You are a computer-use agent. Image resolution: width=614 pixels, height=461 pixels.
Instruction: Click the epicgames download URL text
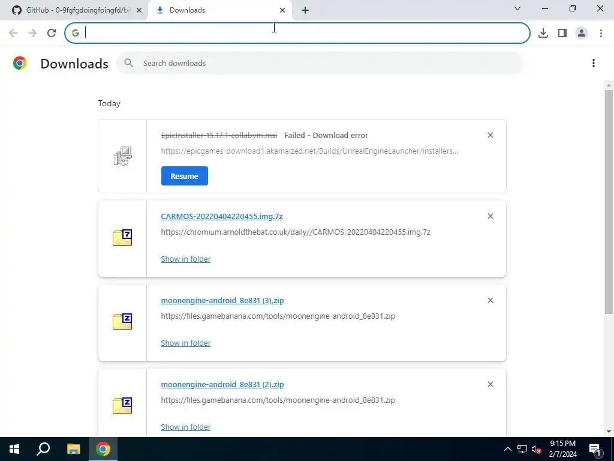(x=309, y=151)
